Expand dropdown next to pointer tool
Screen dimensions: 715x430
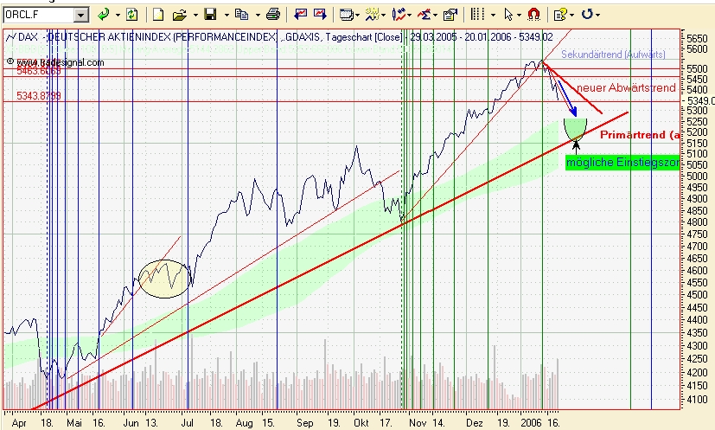(x=519, y=15)
